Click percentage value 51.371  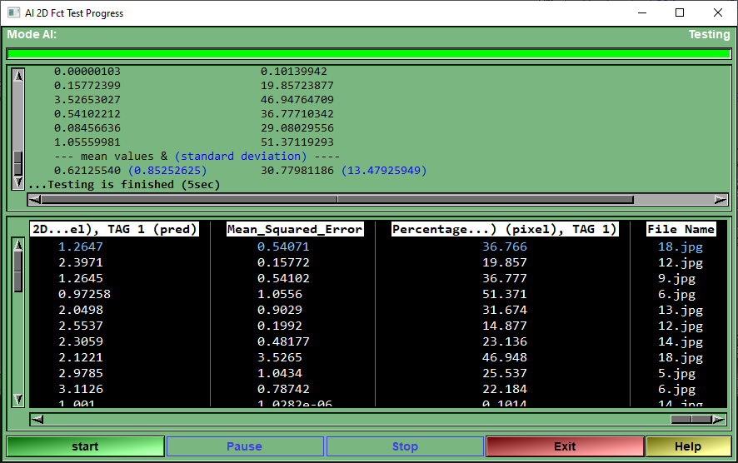pyautogui.click(x=505, y=294)
